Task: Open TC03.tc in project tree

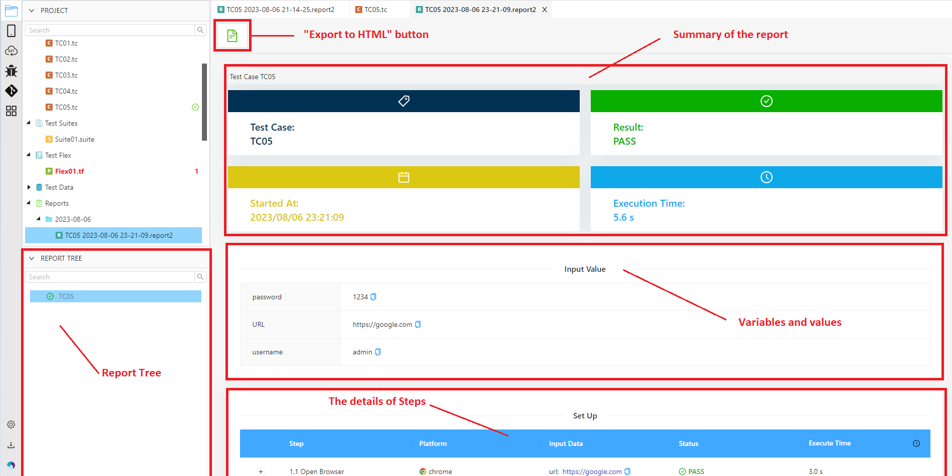Action: (x=66, y=75)
